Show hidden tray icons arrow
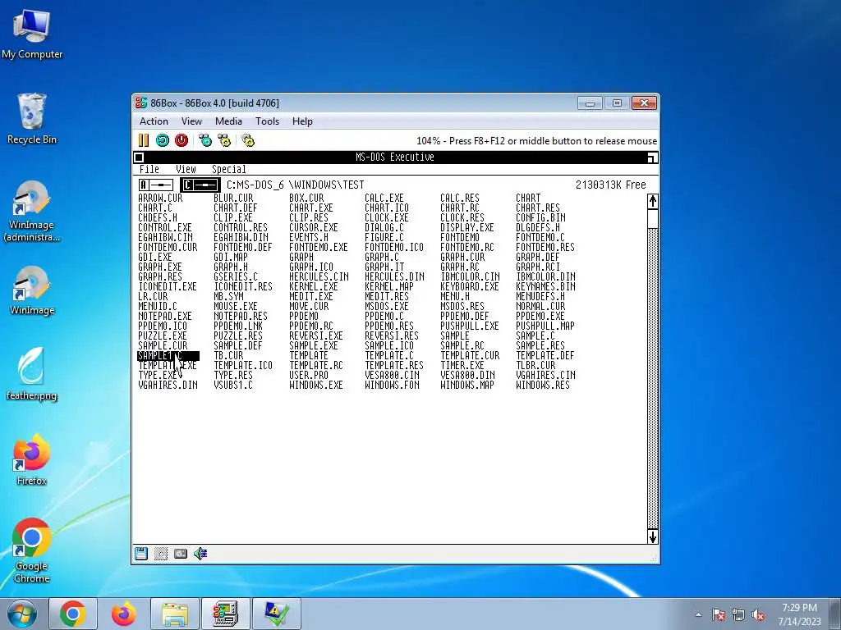Viewport: 841px width, 630px height. [x=698, y=614]
